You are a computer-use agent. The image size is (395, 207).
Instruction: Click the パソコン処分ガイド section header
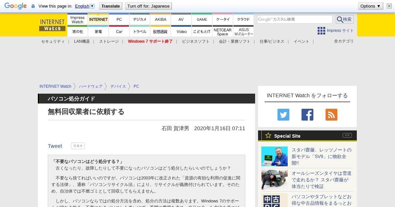pyautogui.click(x=146, y=99)
